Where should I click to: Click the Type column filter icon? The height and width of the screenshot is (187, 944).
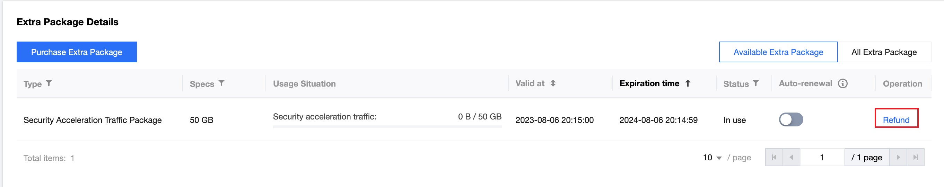point(49,83)
